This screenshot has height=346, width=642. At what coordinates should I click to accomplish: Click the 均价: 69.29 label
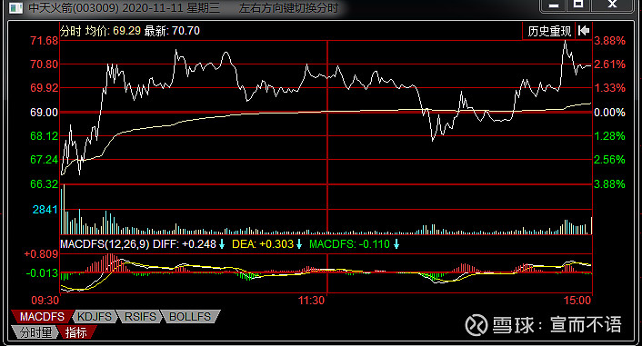pos(113,31)
